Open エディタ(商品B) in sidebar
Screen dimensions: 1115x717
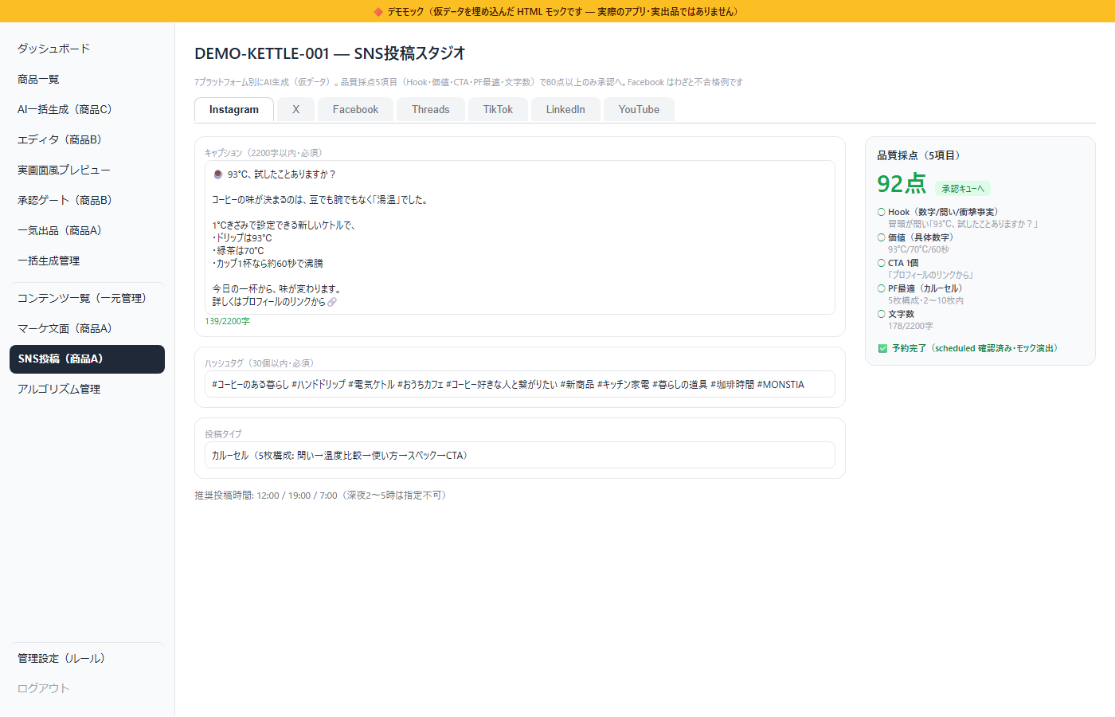(87, 139)
